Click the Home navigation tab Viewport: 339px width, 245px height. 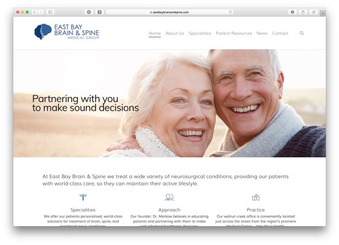pyautogui.click(x=155, y=33)
